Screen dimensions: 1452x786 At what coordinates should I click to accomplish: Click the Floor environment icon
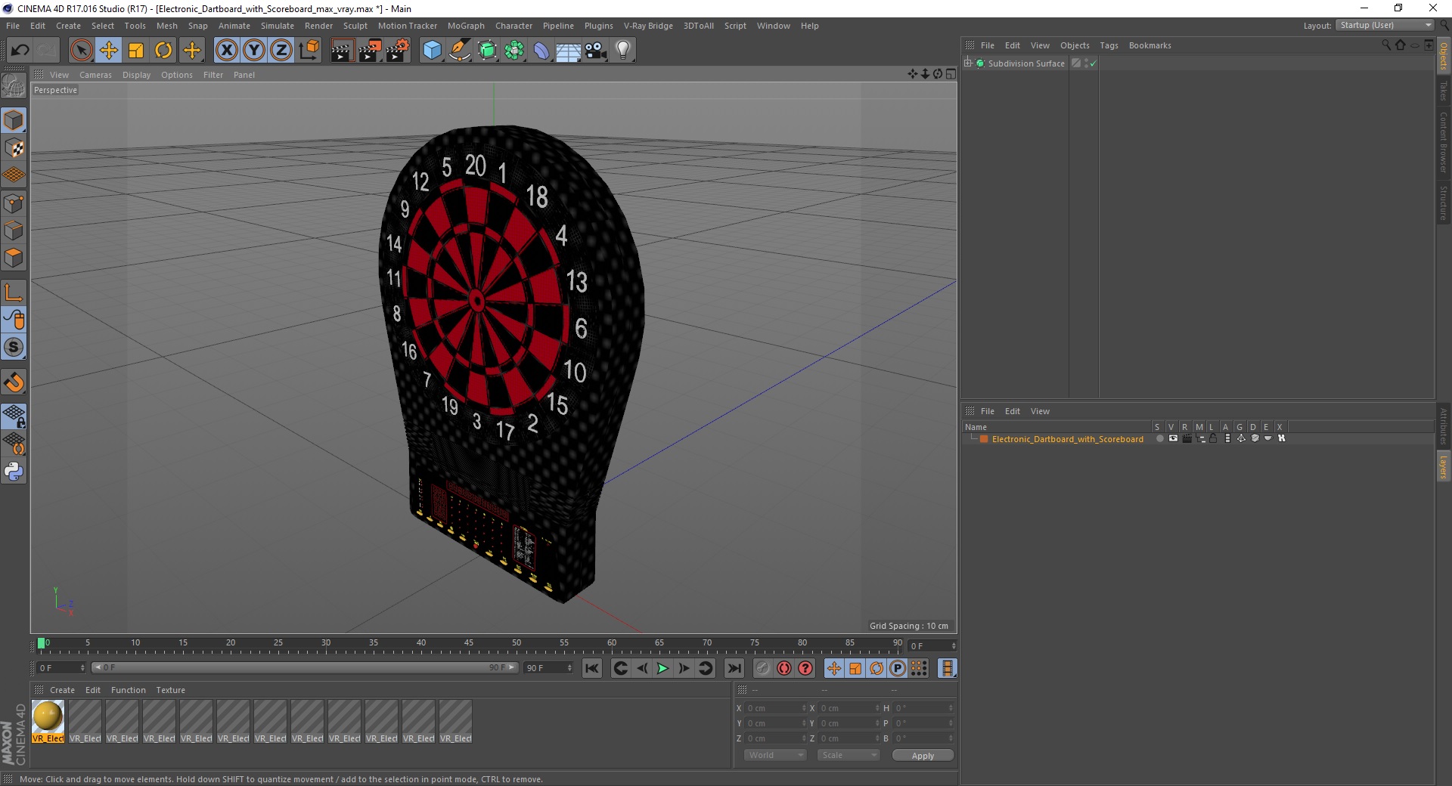(x=569, y=51)
